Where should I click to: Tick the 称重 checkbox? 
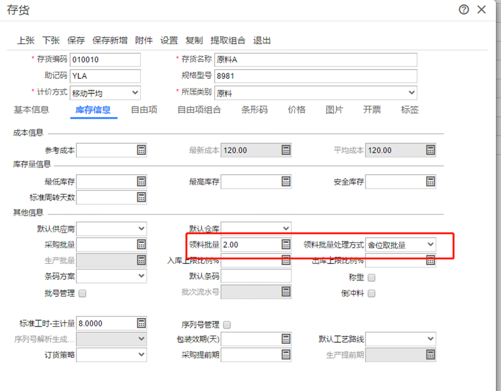tap(372, 277)
